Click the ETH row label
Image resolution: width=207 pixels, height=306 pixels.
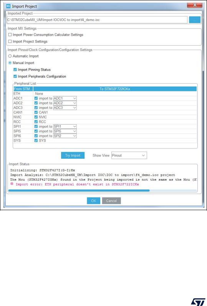point(17,94)
